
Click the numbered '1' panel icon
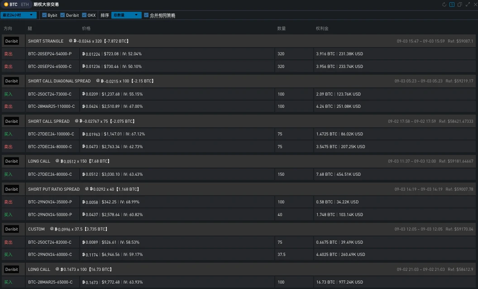point(452,5)
